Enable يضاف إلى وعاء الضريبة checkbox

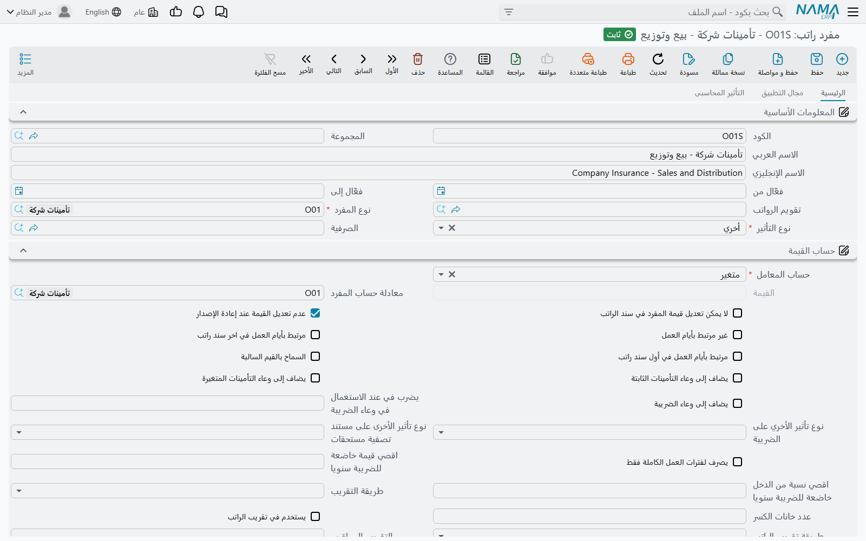coord(737,404)
